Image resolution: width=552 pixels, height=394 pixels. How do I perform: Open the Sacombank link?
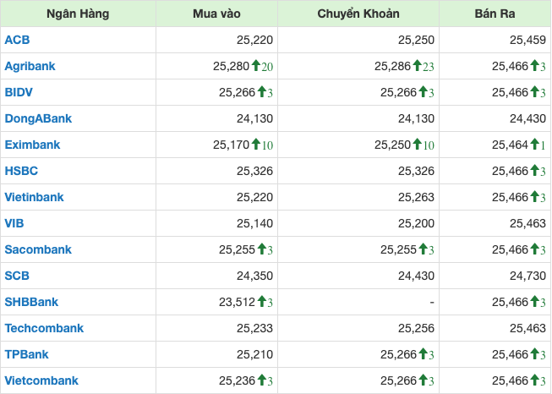coord(38,249)
